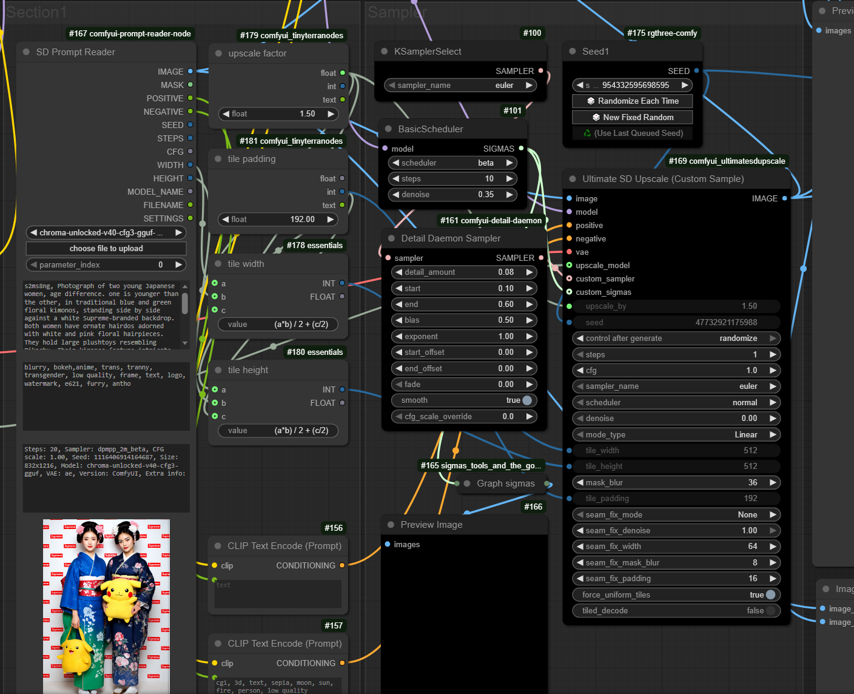Click the CONDITIONING output socket of node #156

click(x=342, y=565)
